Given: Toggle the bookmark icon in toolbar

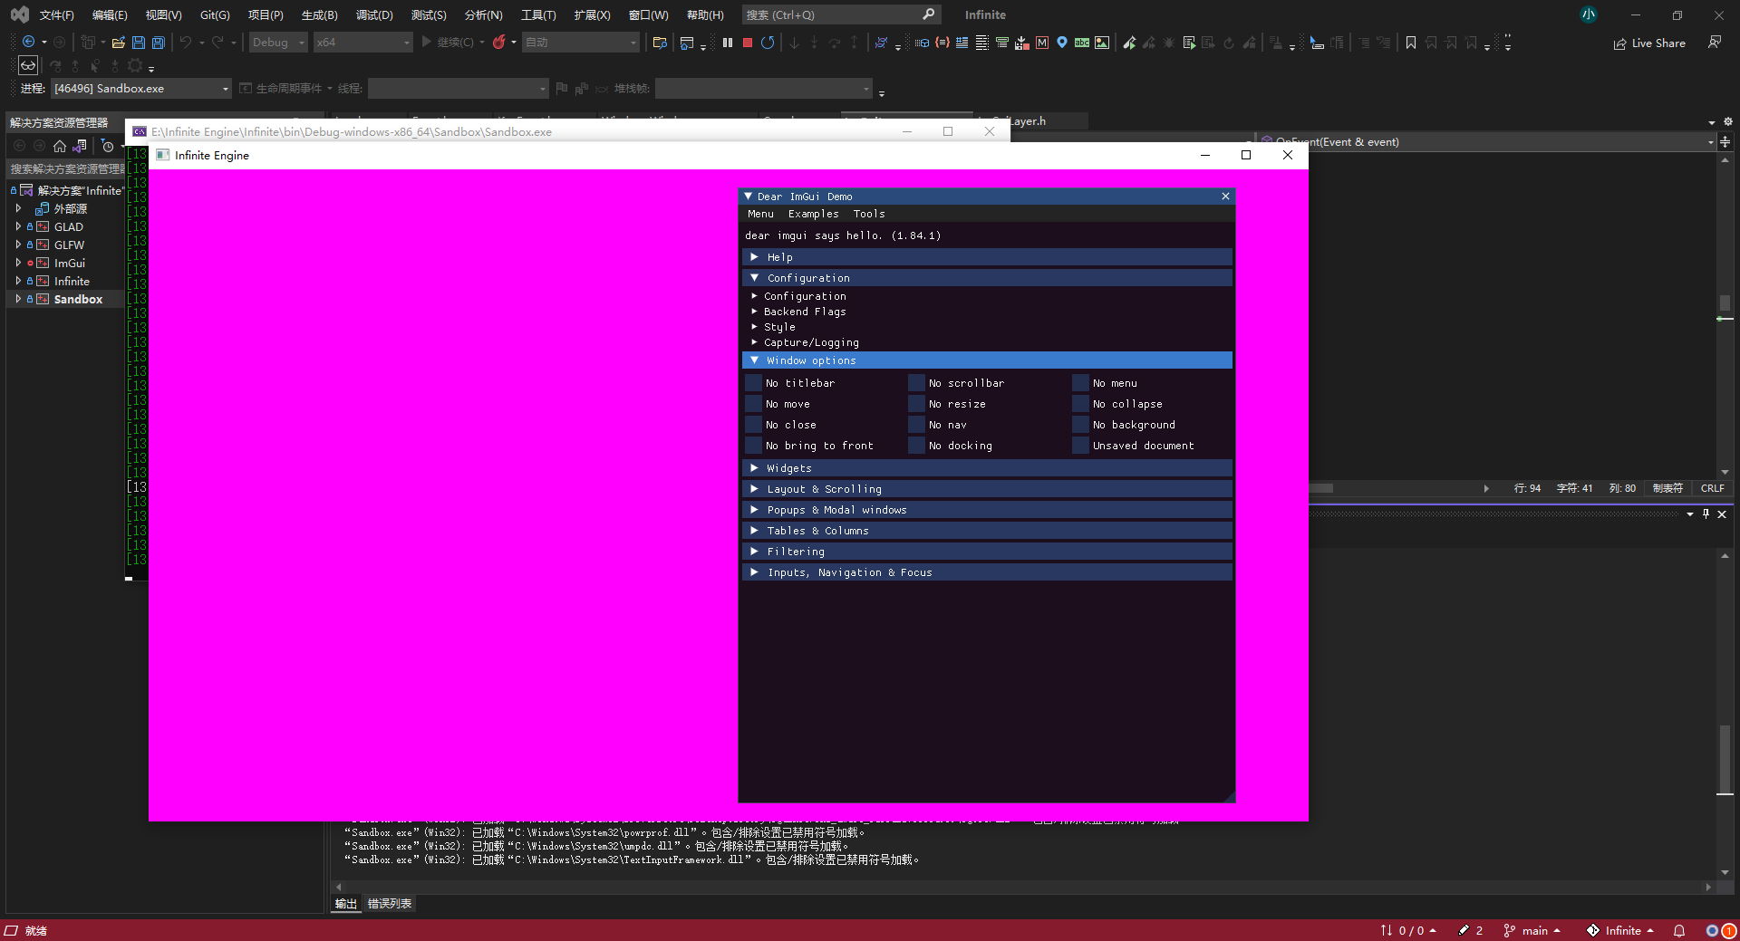Looking at the screenshot, I should (x=1411, y=42).
